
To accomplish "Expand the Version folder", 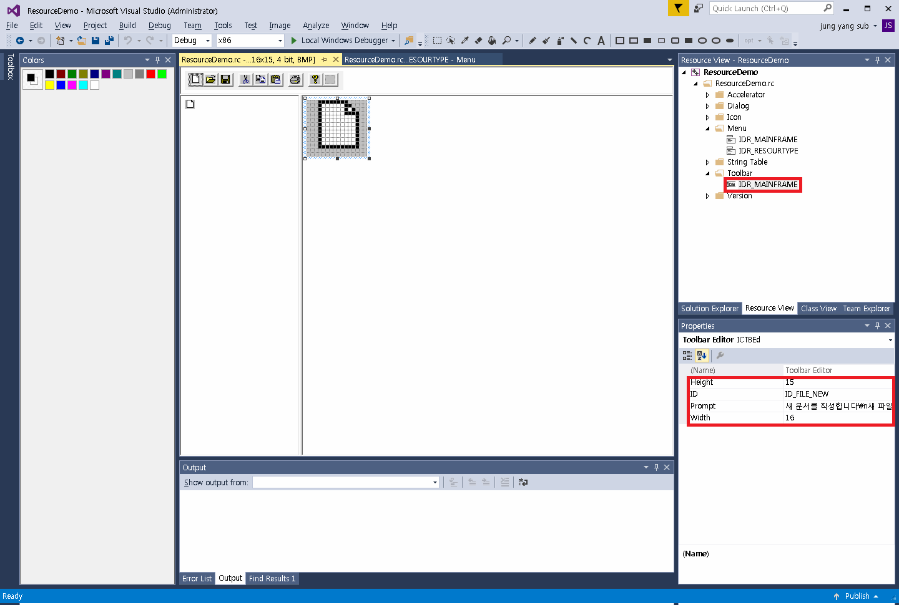I will click(x=707, y=196).
